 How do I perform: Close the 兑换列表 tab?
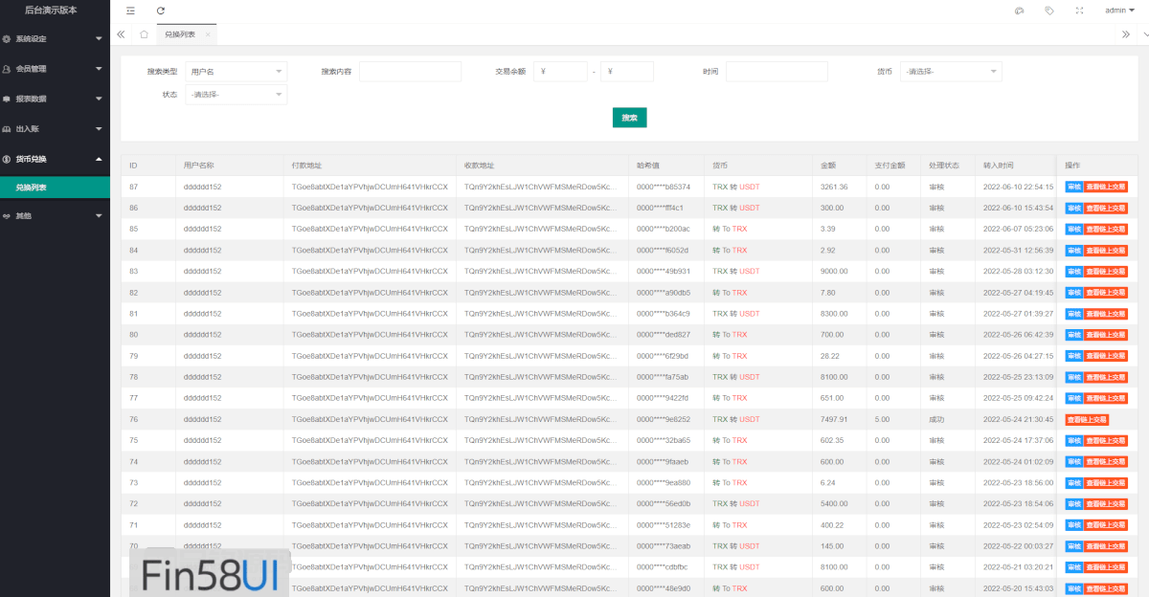point(208,34)
